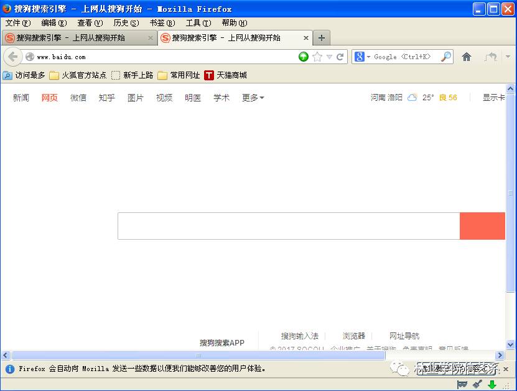Image resolution: width=517 pixels, height=391 pixels.
Task: Click the horizontal scrollbar left arrow
Action: pos(5,356)
